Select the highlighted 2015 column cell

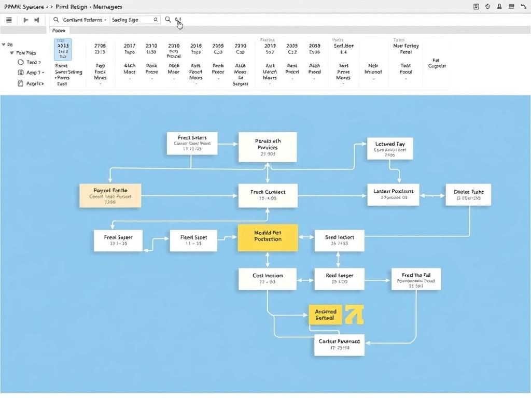[x=63, y=49]
